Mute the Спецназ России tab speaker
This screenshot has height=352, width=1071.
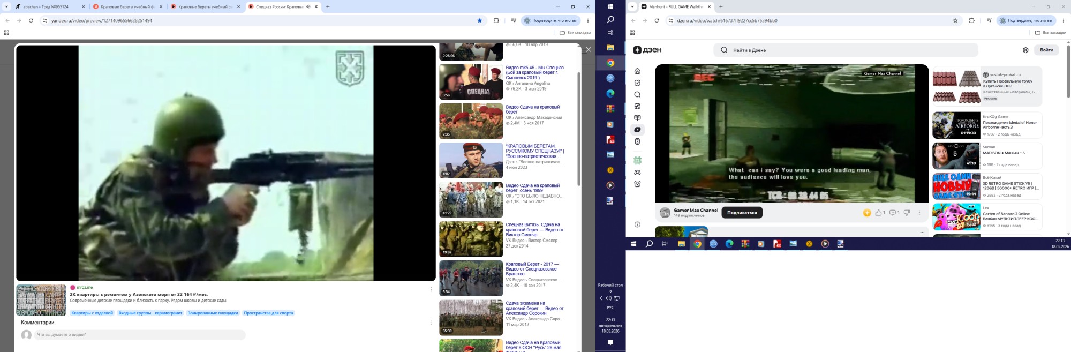308,6
